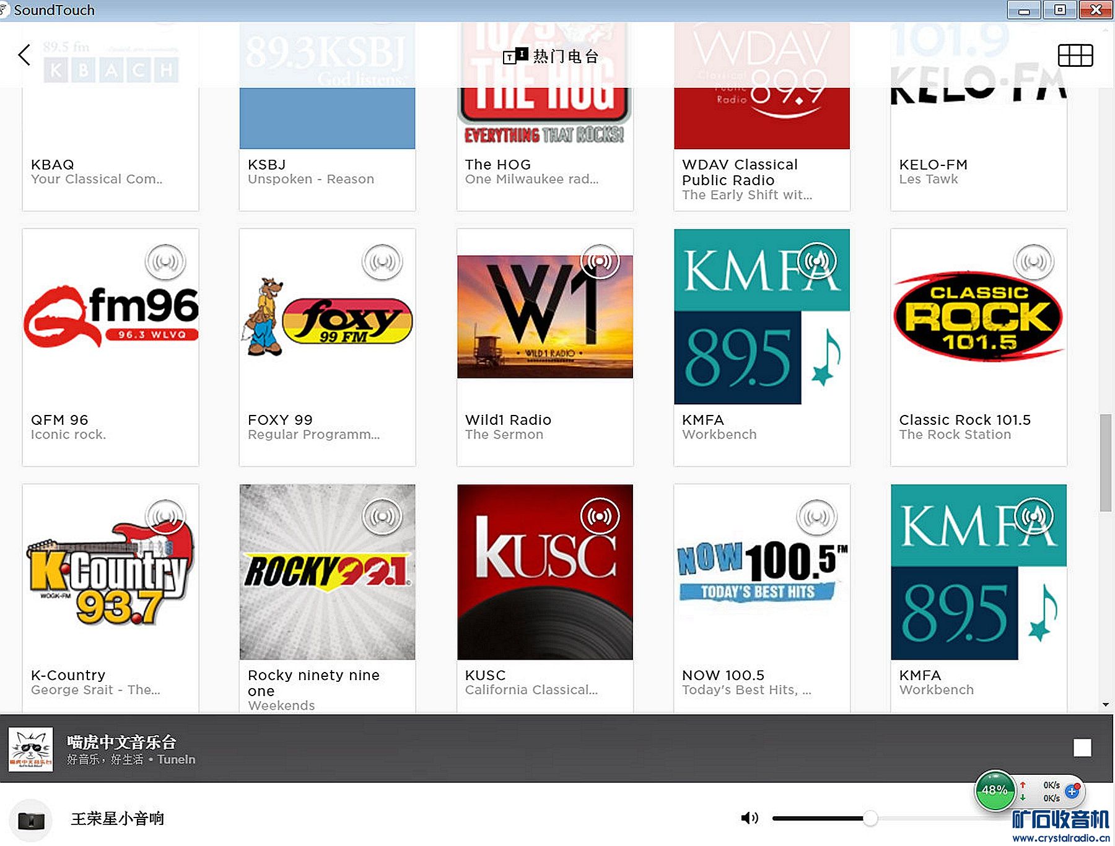This screenshot has height=846, width=1115.
Task: Click the scrollbar down arrow
Action: [1106, 705]
